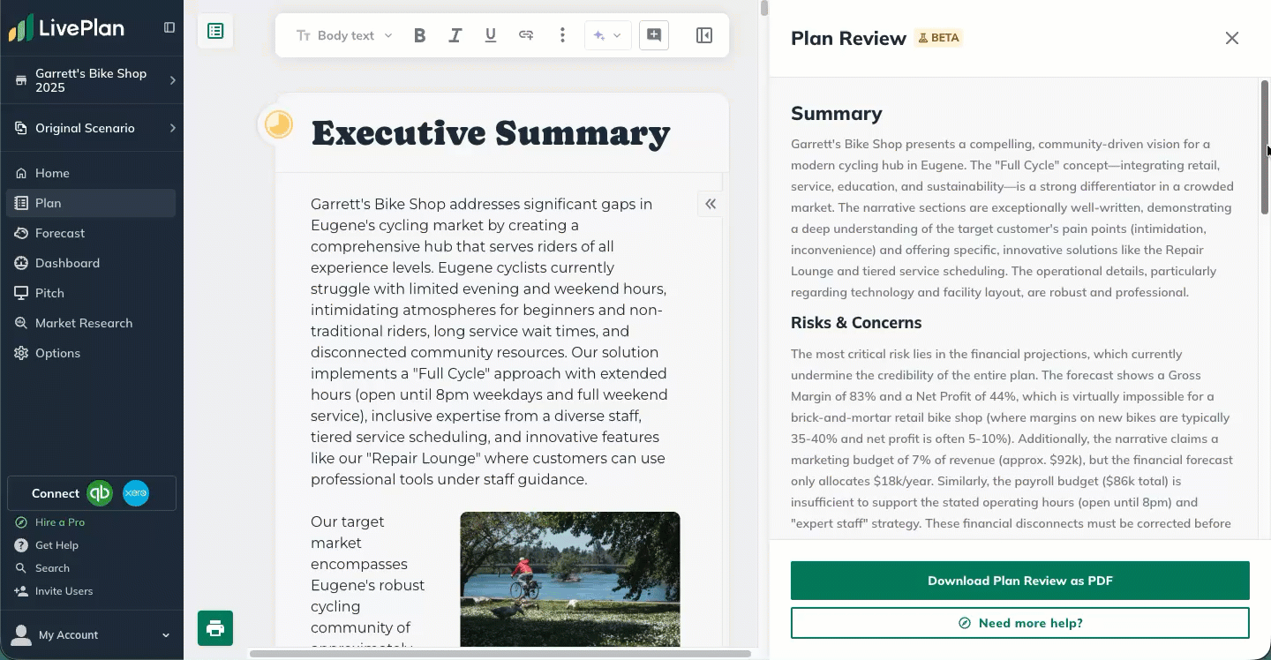
Task: Open the outline panel icon near top left
Action: pos(214,30)
